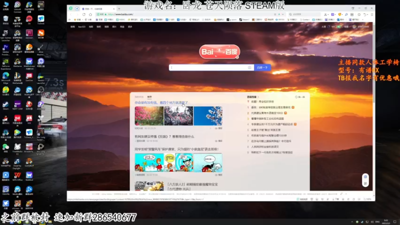This screenshot has width=400, height=225.
Task: Click the 换一换 refresh hot search link
Action: tap(300, 97)
